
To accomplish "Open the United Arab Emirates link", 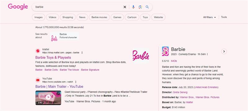I will [x=206, y=87].
